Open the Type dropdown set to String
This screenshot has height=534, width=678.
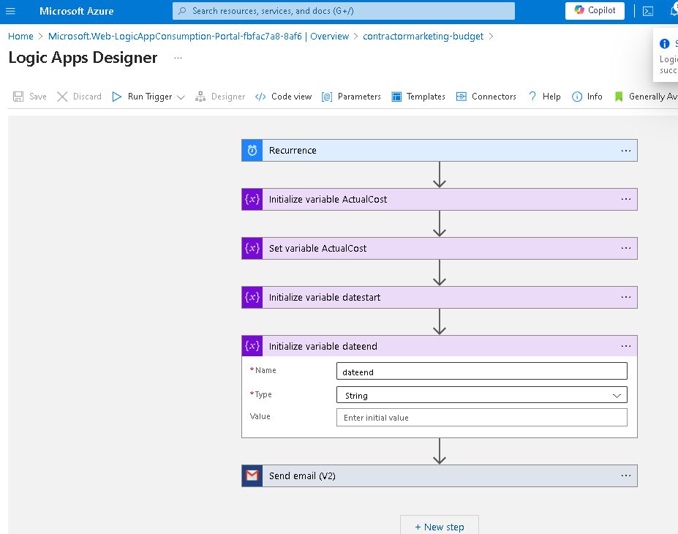click(x=482, y=395)
